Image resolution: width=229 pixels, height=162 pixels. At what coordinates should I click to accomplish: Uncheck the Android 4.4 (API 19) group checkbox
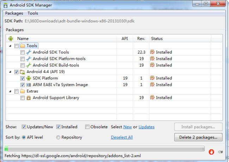pyautogui.click(x=16, y=72)
